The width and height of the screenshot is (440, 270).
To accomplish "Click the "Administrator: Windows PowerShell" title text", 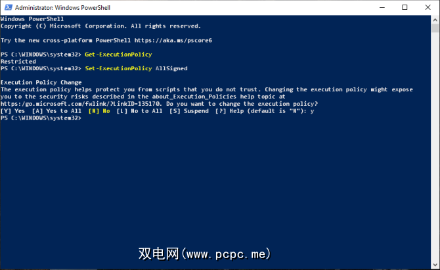I will tap(58, 8).
